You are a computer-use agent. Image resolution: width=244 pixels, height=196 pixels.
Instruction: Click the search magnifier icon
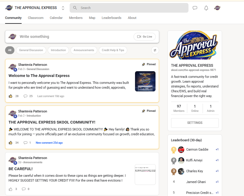click(75, 8)
